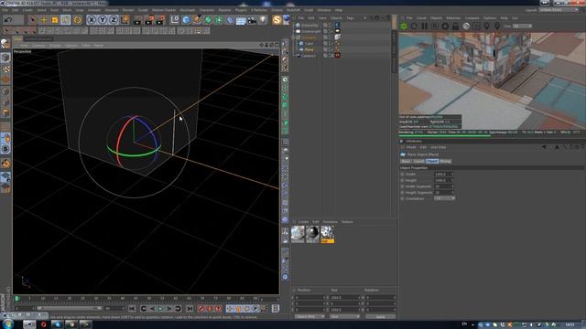The width and height of the screenshot is (586, 329).
Task: Click the timeline preview range slider
Action: coord(70,309)
